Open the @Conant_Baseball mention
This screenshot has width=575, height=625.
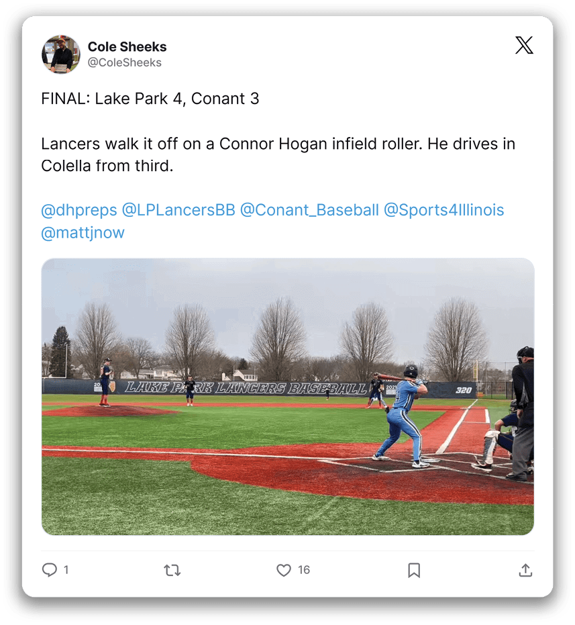[x=309, y=210]
